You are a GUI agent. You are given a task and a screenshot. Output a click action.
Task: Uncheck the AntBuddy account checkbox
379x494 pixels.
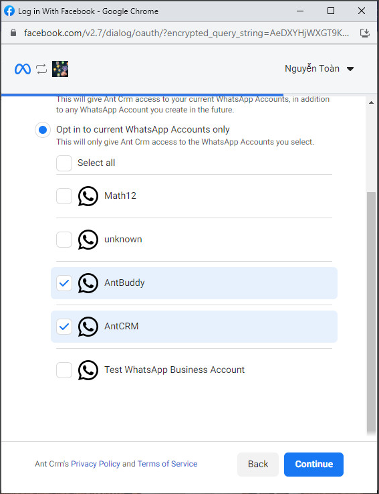pyautogui.click(x=64, y=283)
